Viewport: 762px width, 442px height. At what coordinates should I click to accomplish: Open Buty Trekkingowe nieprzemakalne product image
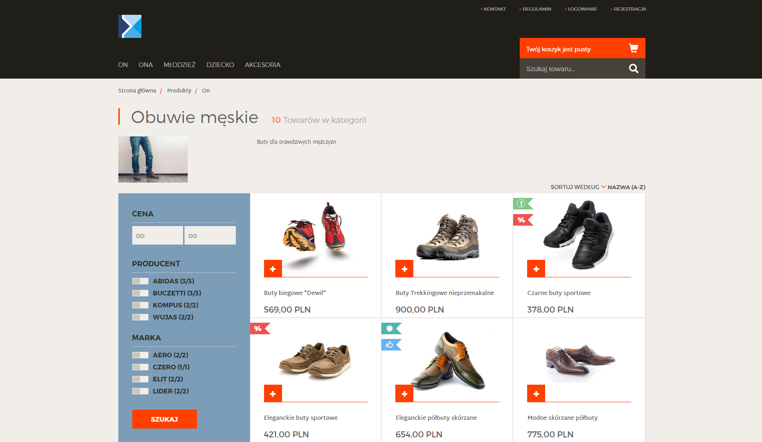448,236
